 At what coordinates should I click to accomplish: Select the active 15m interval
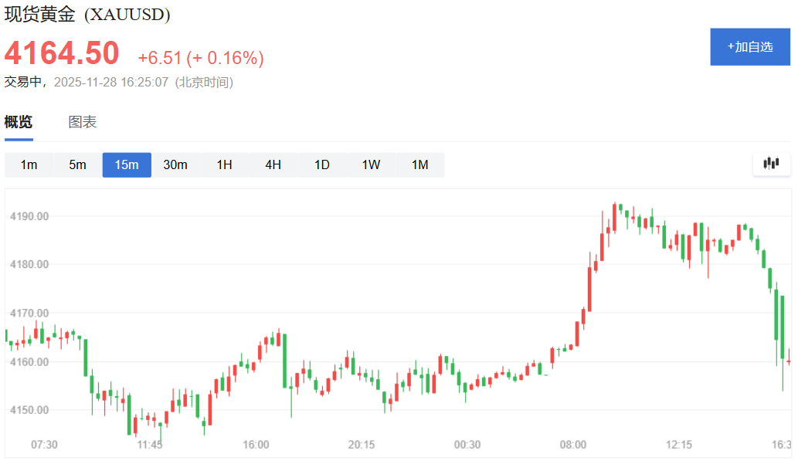pos(127,164)
